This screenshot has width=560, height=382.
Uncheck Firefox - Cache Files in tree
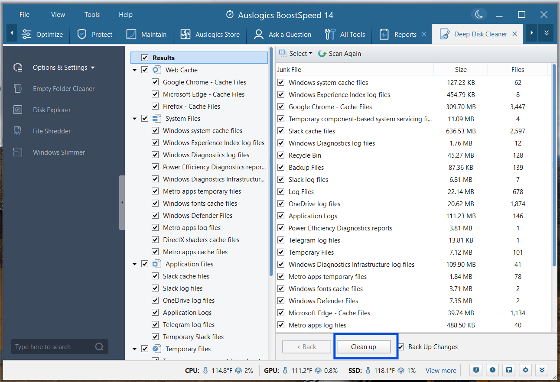pos(155,107)
